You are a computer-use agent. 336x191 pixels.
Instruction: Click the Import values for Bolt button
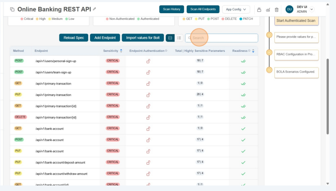[142, 38]
